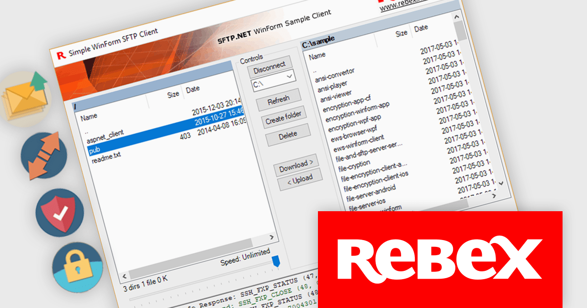
Task: Click the Rebex R icon in title bar
Action: tap(61, 55)
